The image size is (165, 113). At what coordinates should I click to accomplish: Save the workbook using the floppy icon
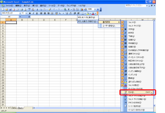click(x=10, y=9)
